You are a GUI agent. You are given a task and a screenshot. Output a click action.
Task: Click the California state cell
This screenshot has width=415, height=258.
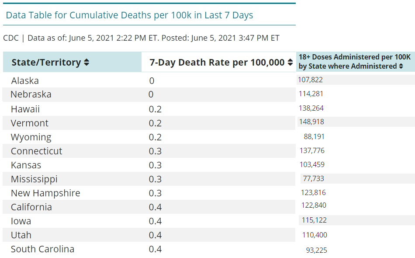(x=31, y=207)
